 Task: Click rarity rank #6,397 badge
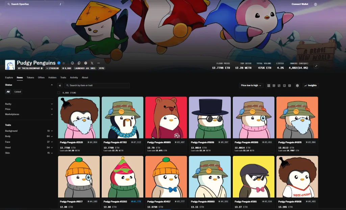[223, 142]
